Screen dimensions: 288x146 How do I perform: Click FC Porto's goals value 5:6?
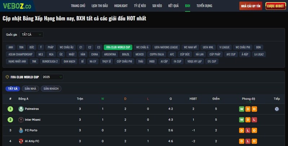coord(170,130)
